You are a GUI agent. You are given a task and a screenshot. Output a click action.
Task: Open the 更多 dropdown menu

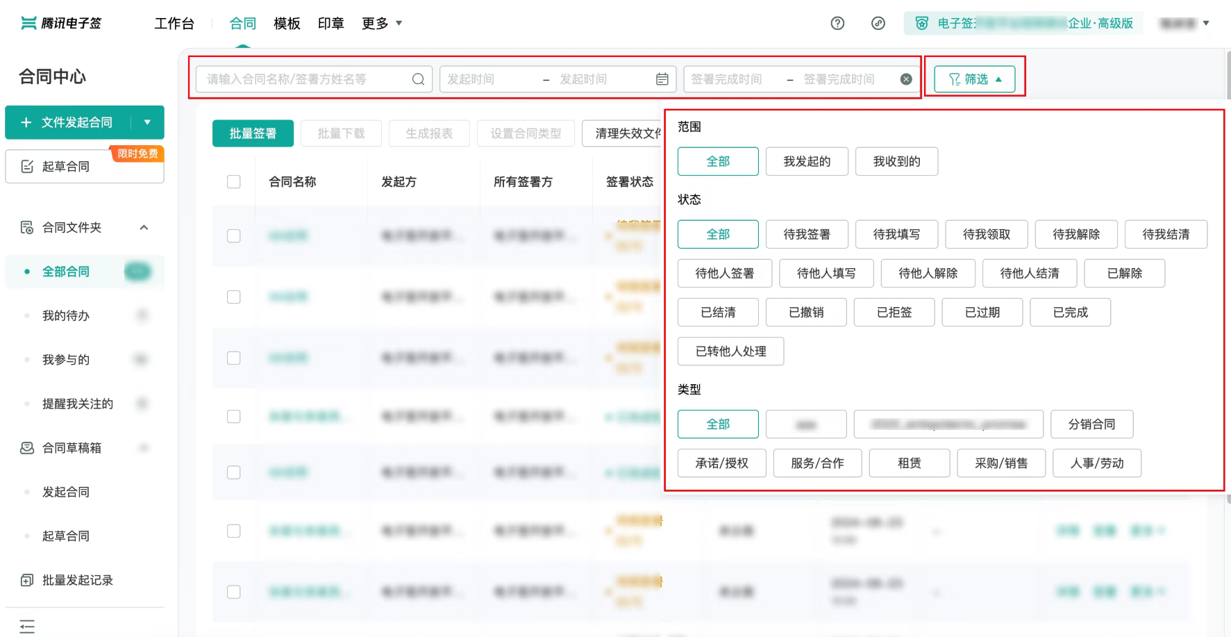click(382, 24)
